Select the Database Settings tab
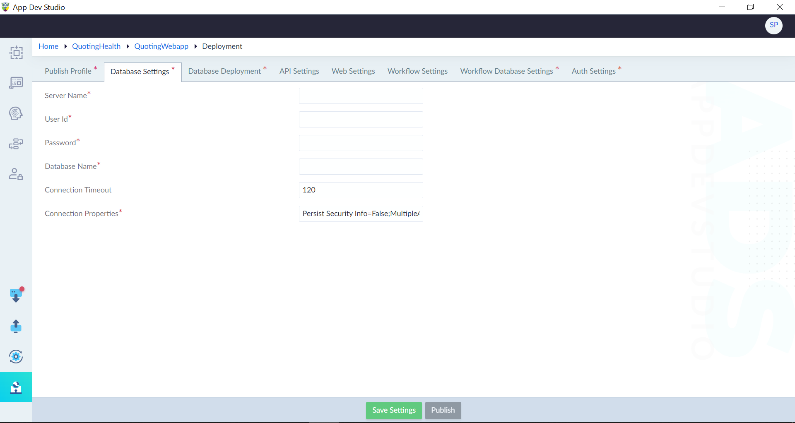This screenshot has width=795, height=423. click(142, 72)
